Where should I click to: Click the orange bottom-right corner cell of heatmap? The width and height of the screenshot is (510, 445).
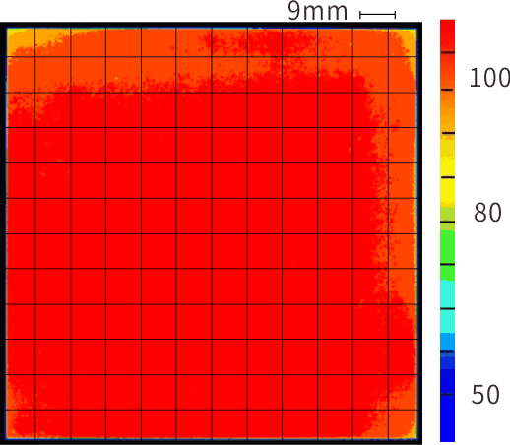click(403, 424)
